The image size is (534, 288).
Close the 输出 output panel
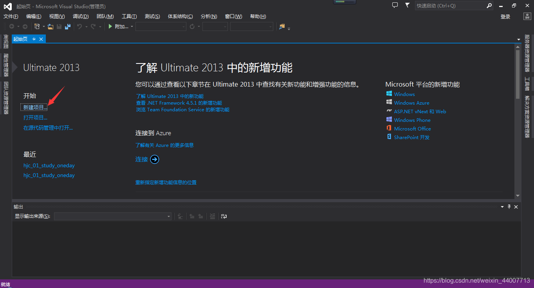516,207
